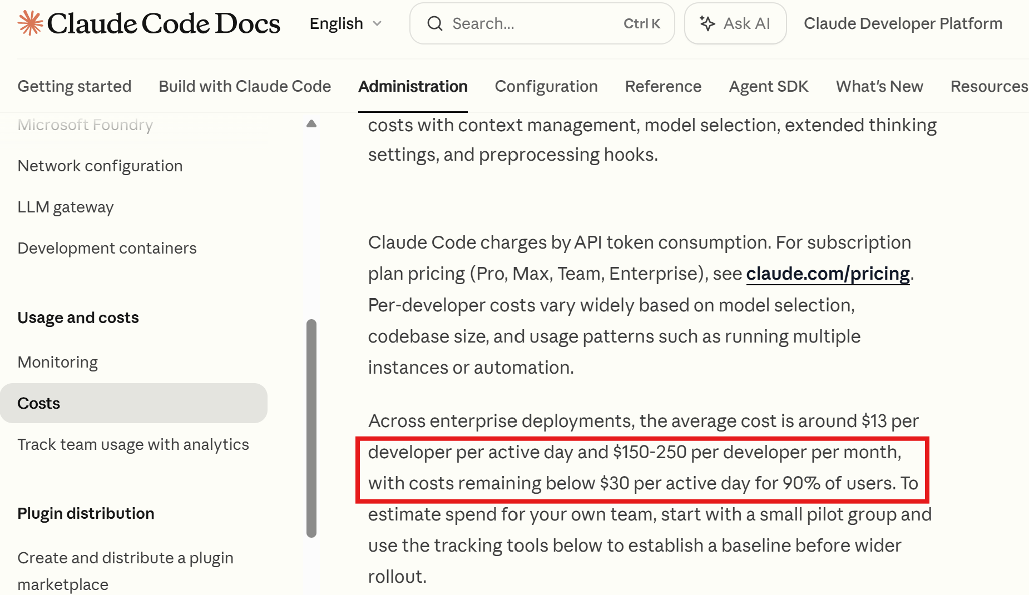Switch to the Agent SDK tab
1029x595 pixels.
click(768, 86)
